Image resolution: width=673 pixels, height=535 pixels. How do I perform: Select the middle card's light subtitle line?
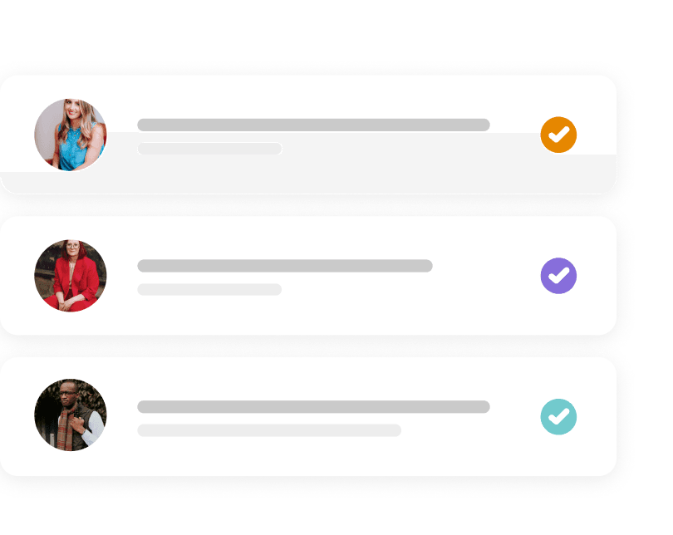click(209, 289)
